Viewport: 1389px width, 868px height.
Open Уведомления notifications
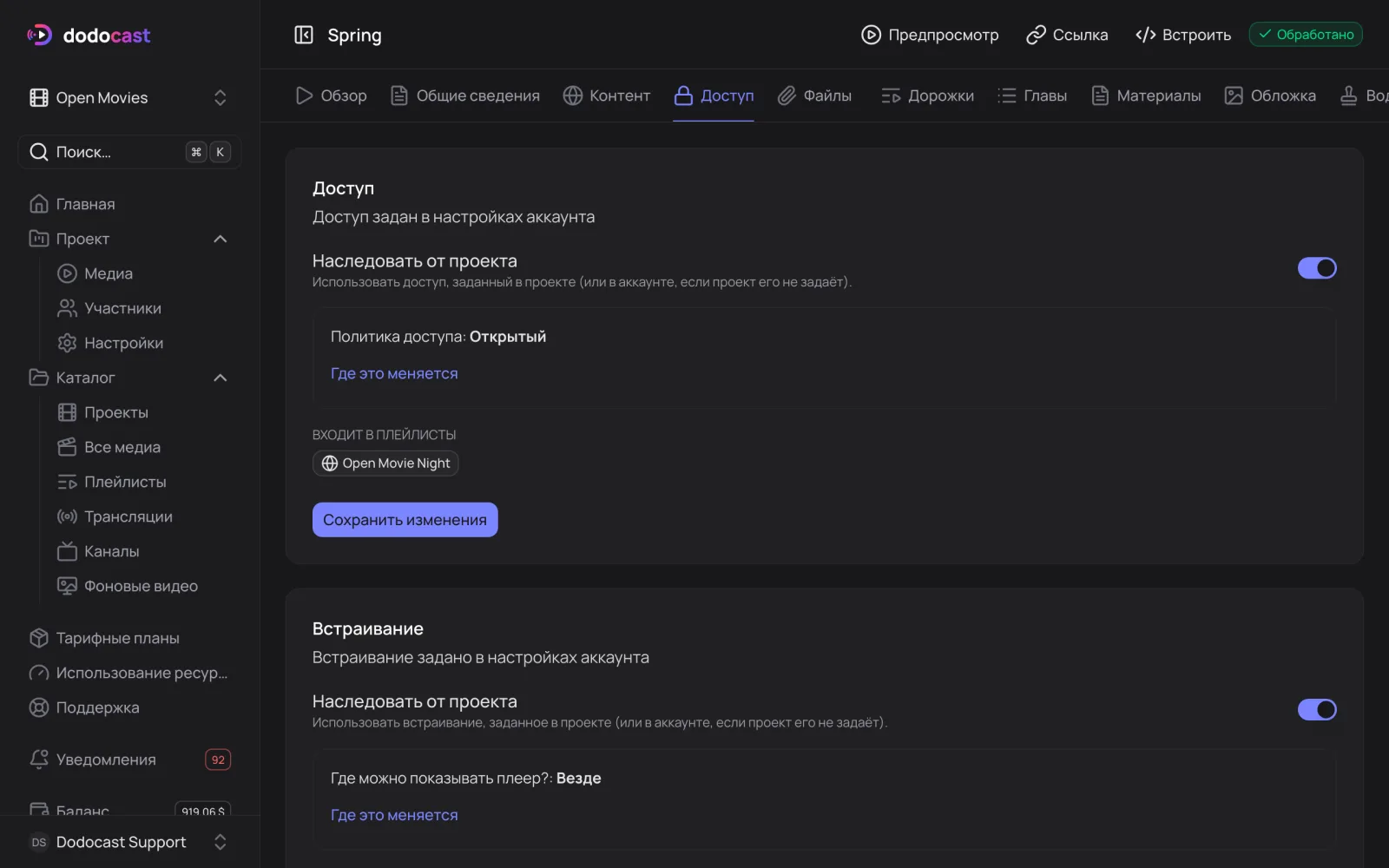point(93,759)
